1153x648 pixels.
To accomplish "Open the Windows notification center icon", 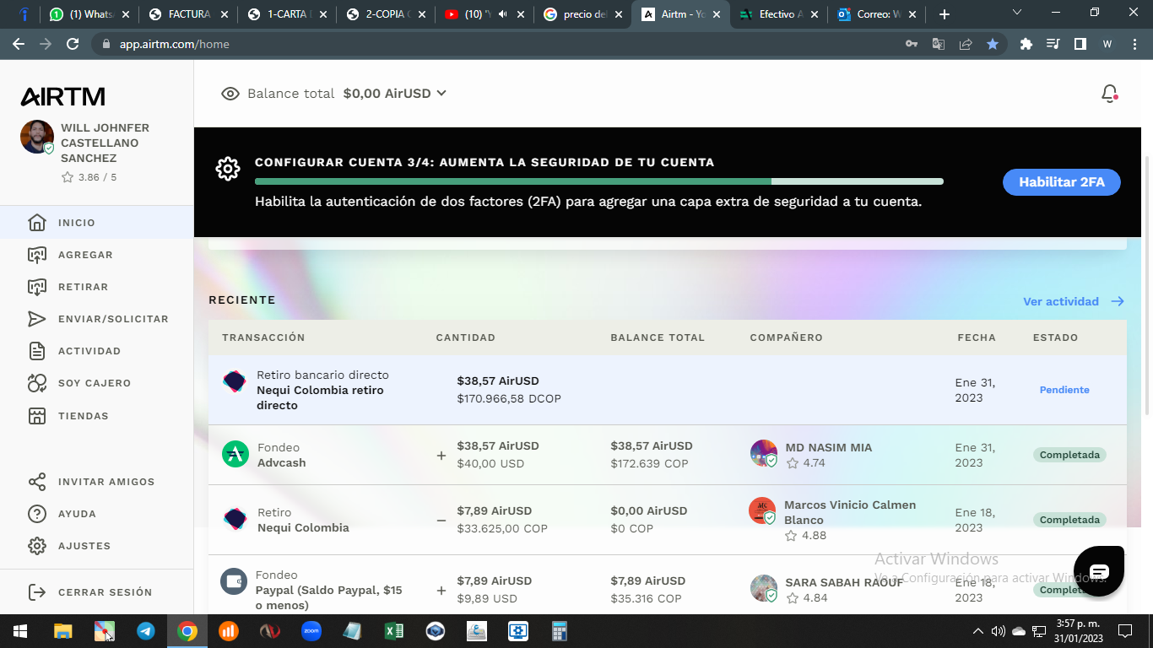I will click(1124, 631).
